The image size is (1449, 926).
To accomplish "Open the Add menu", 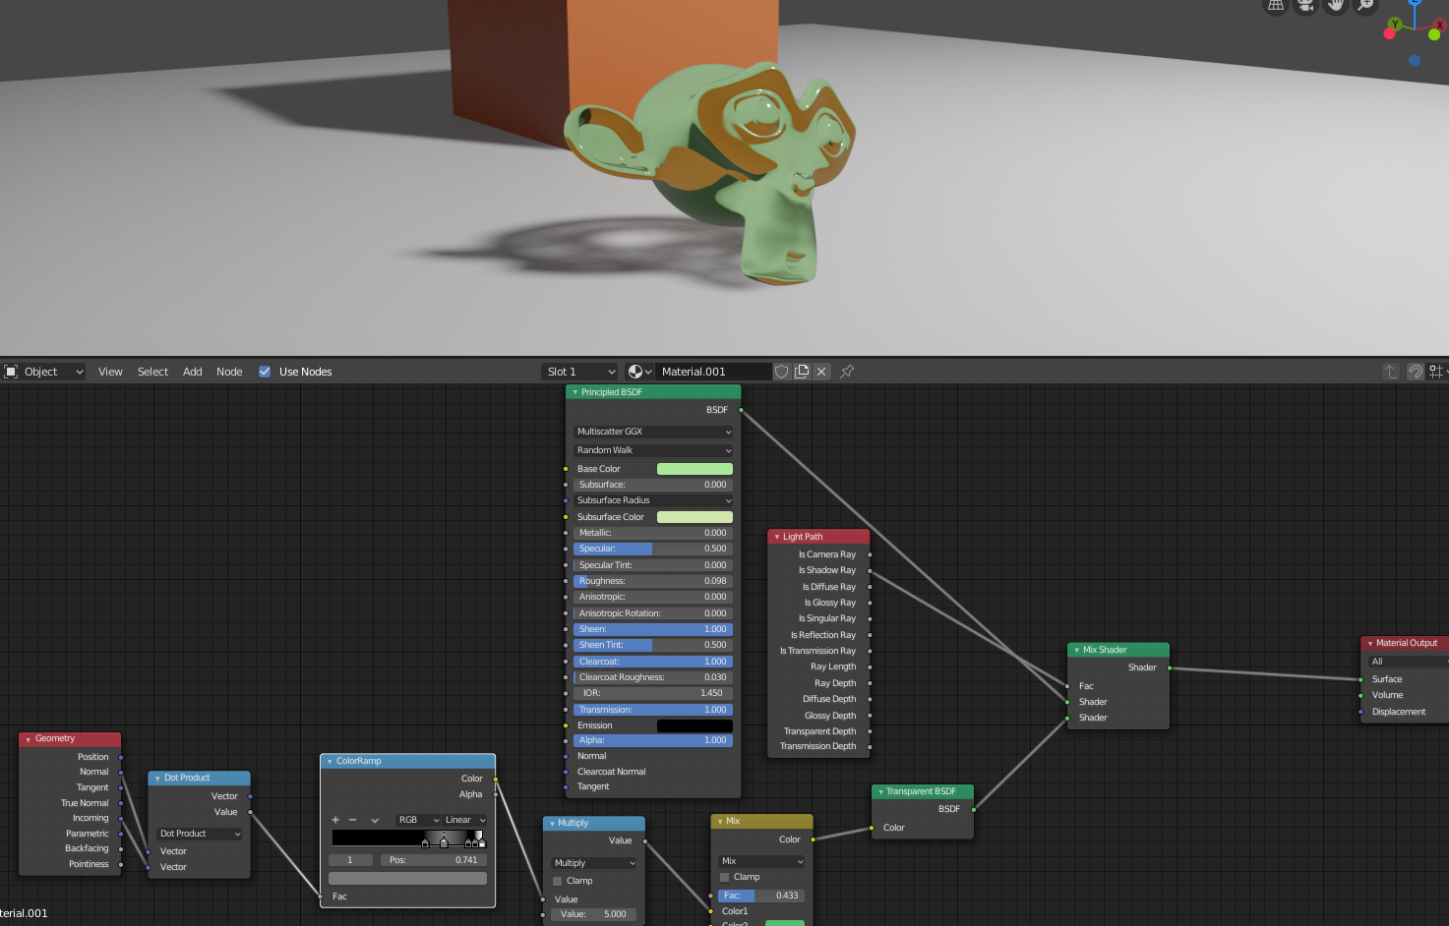I will 192,372.
